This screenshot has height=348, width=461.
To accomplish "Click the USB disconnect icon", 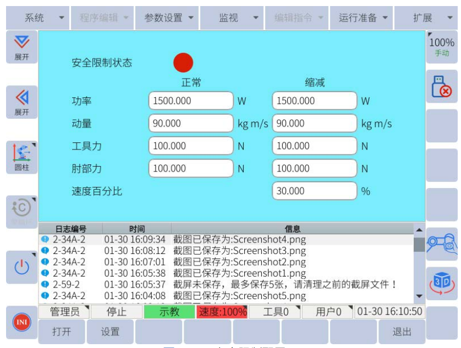I will [x=442, y=87].
